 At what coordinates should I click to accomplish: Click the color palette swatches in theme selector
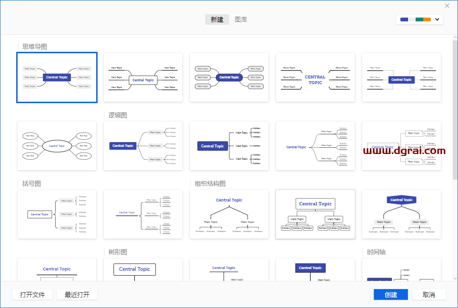pos(415,19)
